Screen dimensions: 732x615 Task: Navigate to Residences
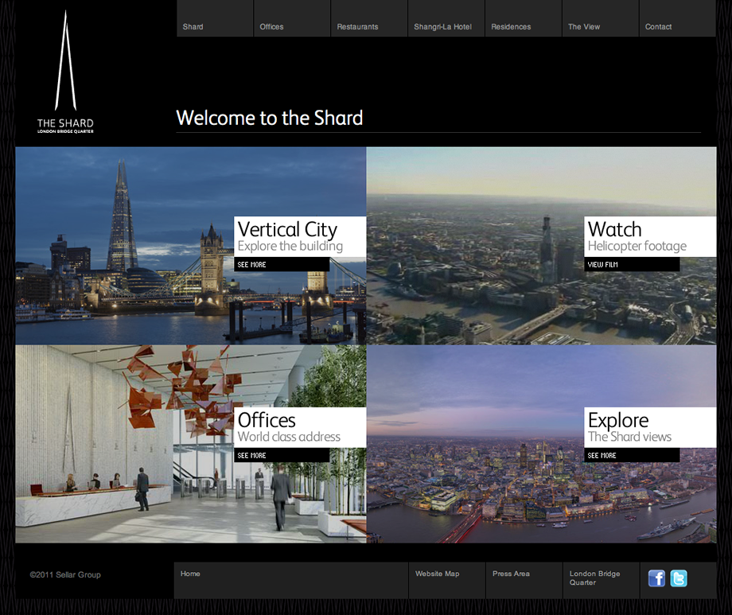524,18
